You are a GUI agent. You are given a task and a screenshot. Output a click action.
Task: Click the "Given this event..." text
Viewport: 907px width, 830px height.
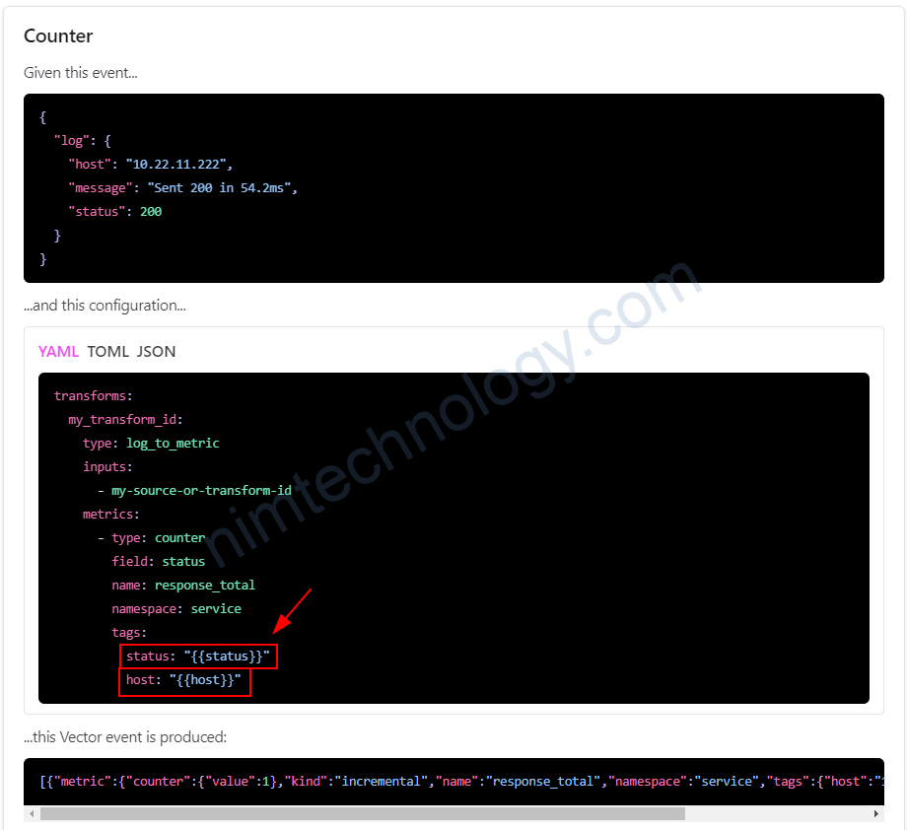coord(81,73)
